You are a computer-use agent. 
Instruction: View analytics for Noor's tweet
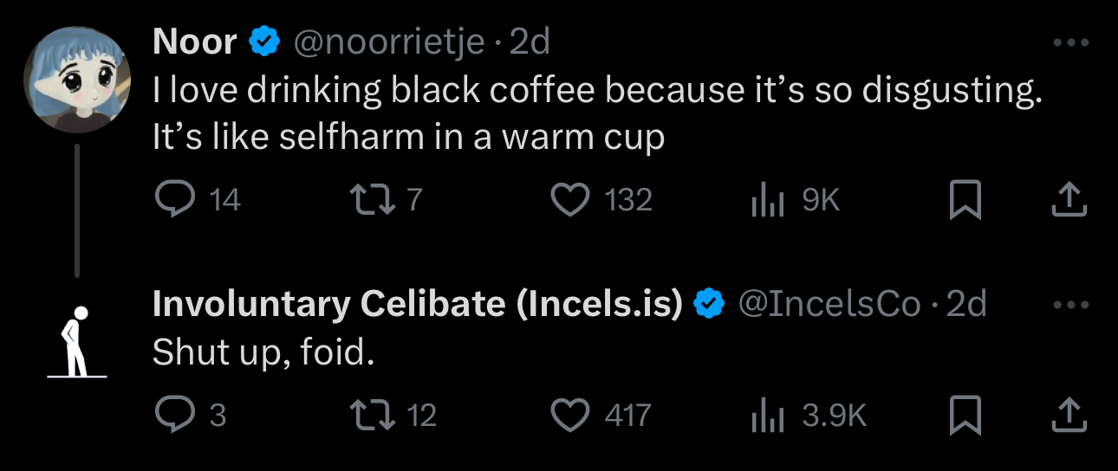(767, 200)
